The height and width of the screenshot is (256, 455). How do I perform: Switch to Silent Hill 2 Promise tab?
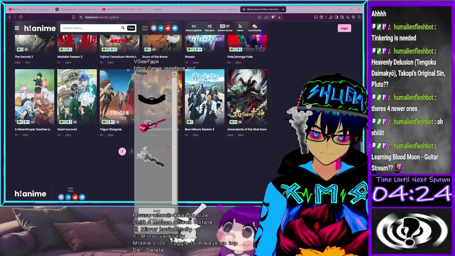pyautogui.click(x=29, y=9)
